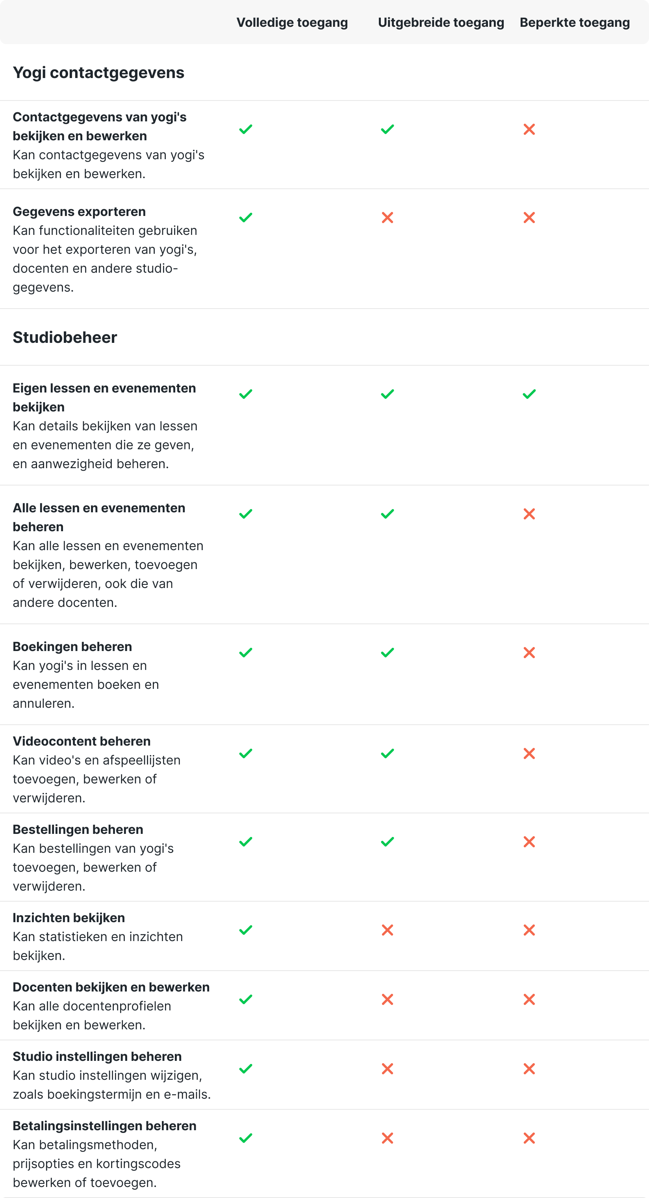Image resolution: width=649 pixels, height=1198 pixels.
Task: Click the Studio instellingen beheren row title
Action: click(x=97, y=1056)
